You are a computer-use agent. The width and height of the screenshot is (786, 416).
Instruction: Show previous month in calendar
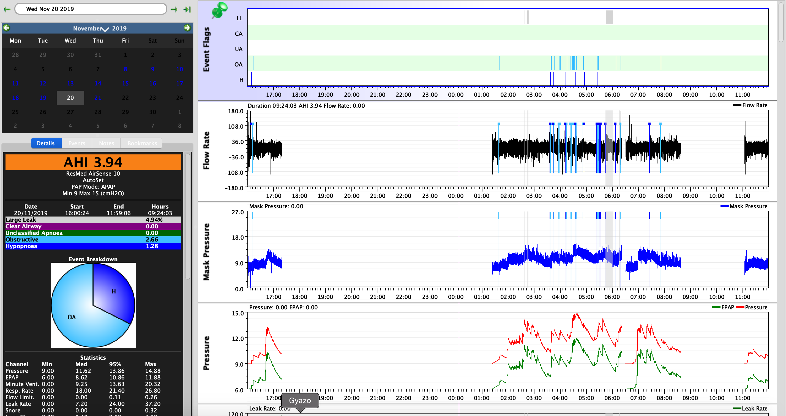(6, 28)
